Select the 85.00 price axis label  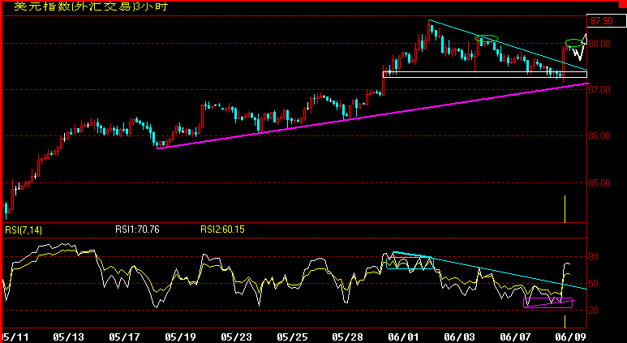click(x=599, y=183)
